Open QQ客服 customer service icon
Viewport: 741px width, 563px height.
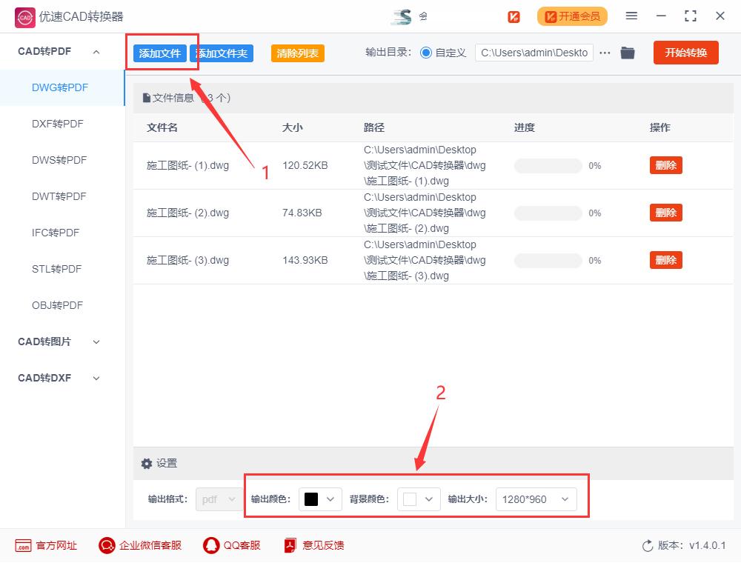tap(210, 545)
